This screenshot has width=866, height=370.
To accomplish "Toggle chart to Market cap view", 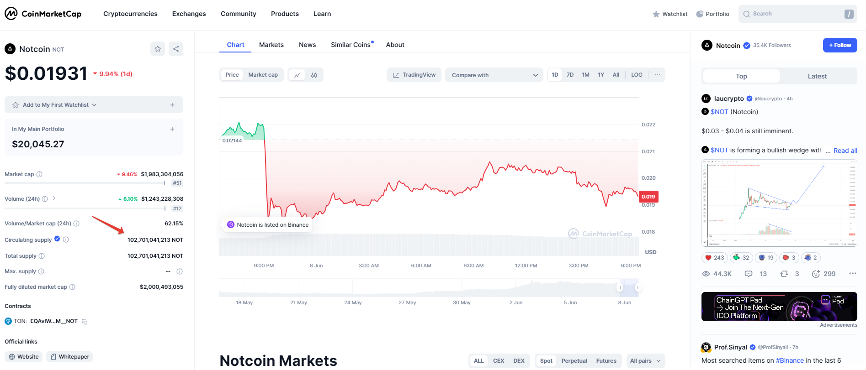I will (263, 75).
